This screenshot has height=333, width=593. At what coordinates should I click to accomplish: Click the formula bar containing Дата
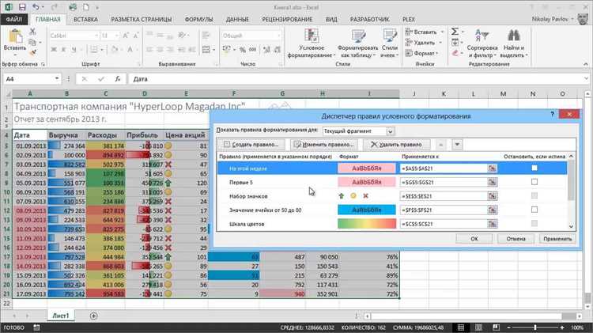[x=357, y=79]
